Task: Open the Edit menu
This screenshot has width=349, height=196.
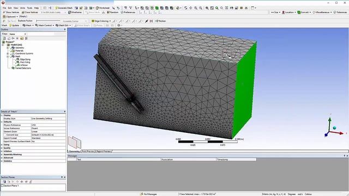Action: pyautogui.click(x=10, y=8)
